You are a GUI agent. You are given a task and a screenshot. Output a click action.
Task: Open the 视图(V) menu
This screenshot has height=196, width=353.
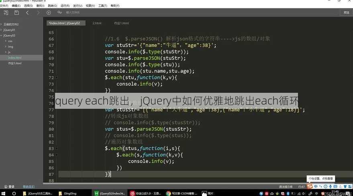pyautogui.click(x=90, y=6)
